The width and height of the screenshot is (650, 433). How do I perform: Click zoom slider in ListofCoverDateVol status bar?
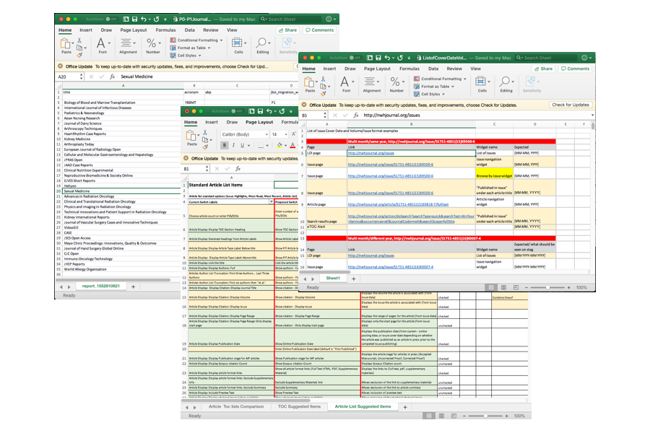[549, 287]
